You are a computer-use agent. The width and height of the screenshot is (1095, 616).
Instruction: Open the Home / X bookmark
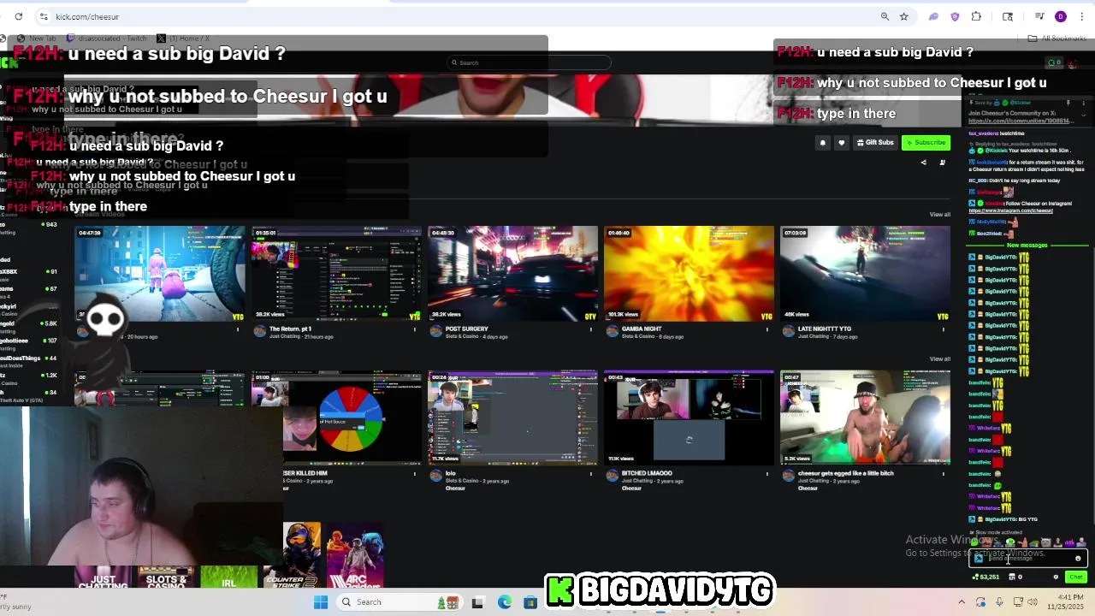182,38
